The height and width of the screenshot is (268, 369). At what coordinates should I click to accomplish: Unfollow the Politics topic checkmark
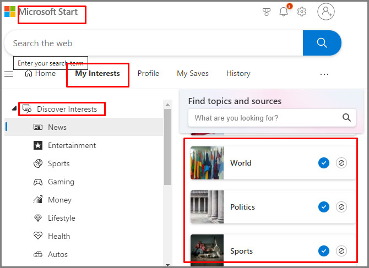point(324,207)
